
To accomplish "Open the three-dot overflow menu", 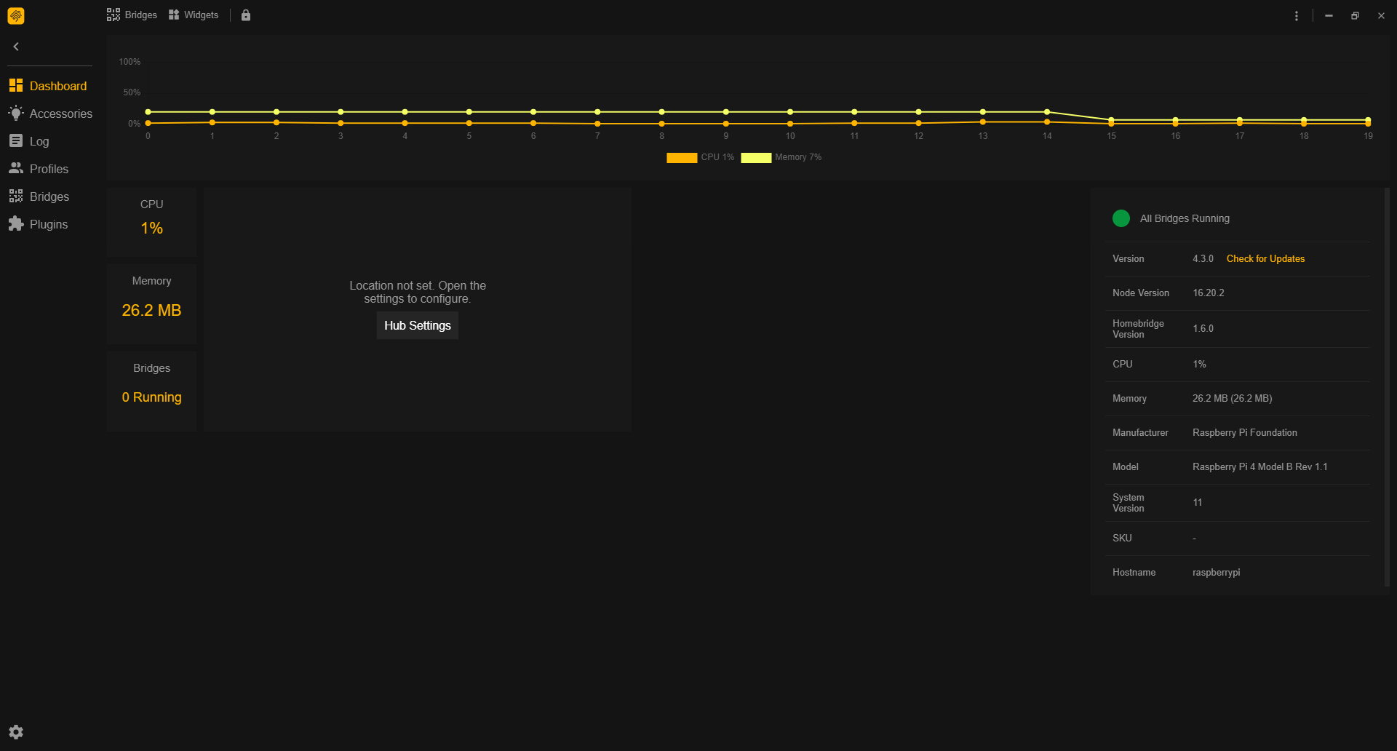I will coord(1297,15).
